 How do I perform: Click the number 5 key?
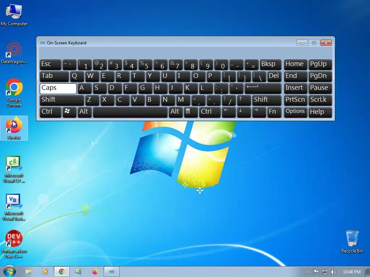pyautogui.click(x=145, y=65)
